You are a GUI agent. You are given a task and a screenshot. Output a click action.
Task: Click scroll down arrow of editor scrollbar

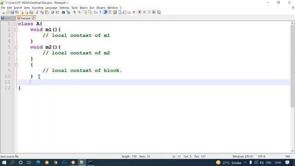(292, 151)
